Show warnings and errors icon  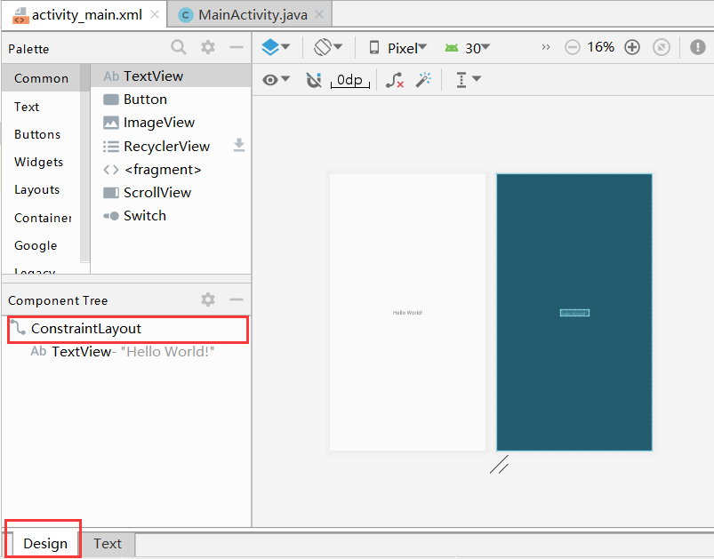click(698, 47)
